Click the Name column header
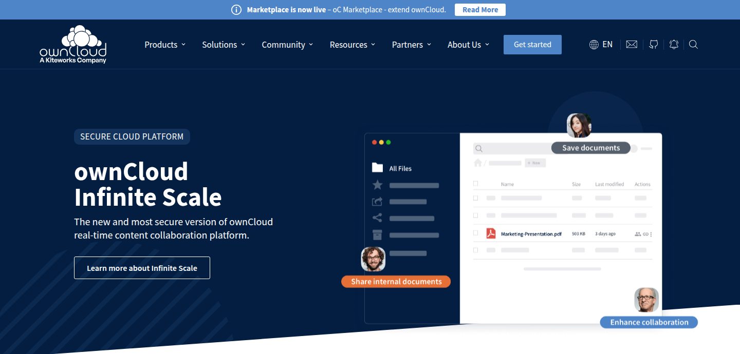740x354 pixels. 507,184
